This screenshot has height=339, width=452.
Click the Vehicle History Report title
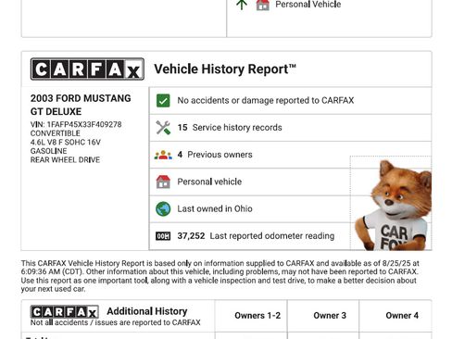[225, 69]
